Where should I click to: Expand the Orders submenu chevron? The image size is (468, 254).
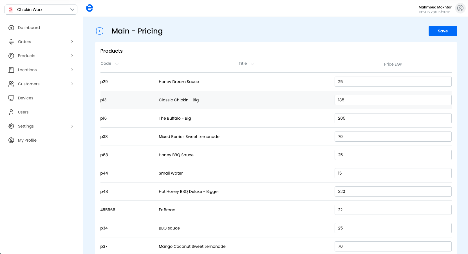pos(72,42)
